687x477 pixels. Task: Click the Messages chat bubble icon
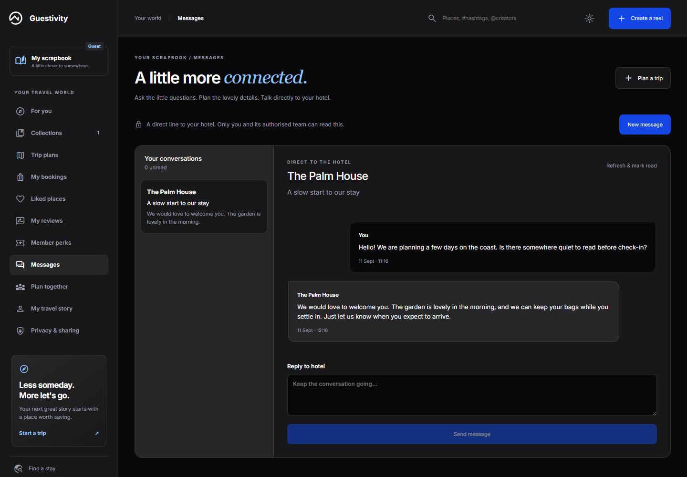(20, 265)
